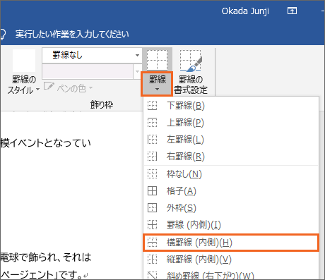Click the 実行したい作業を入力してください search box

point(72,35)
